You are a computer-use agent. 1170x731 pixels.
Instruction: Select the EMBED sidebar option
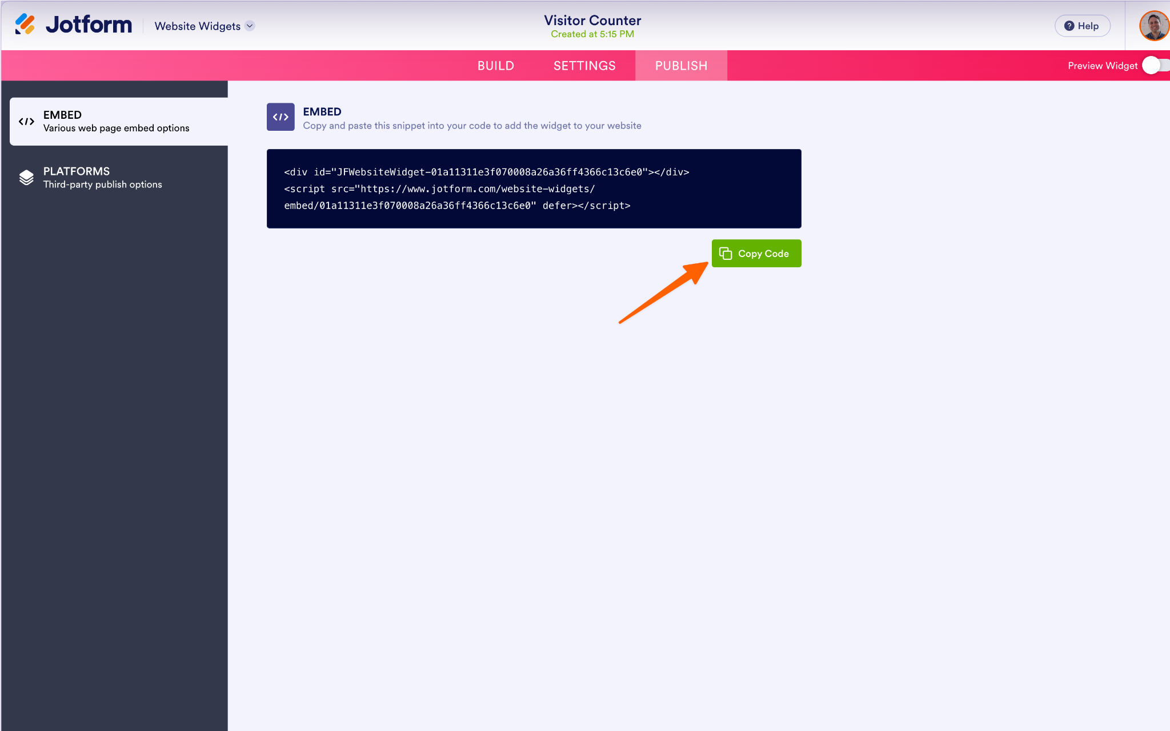[119, 121]
